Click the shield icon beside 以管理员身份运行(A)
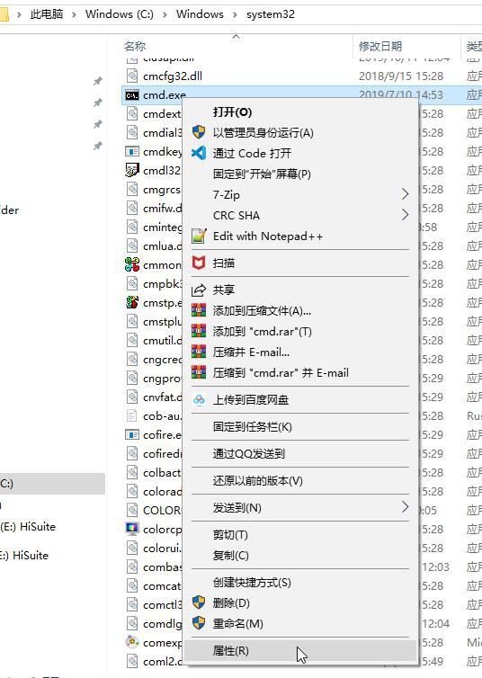The width and height of the screenshot is (482, 678). point(199,132)
